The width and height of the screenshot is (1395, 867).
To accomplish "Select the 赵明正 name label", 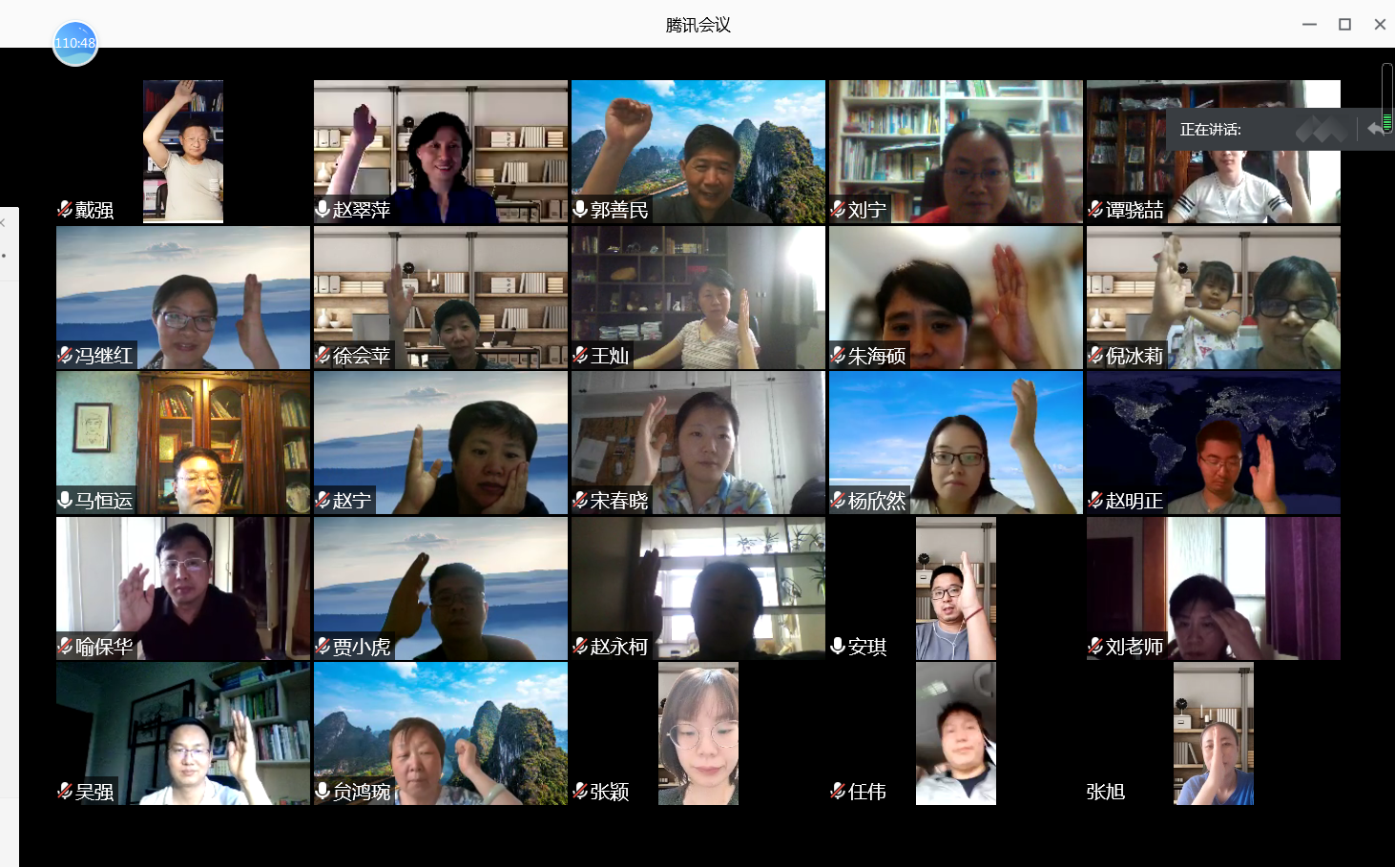I will point(1134,501).
